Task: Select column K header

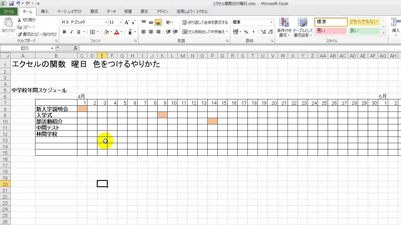Action: point(162,56)
